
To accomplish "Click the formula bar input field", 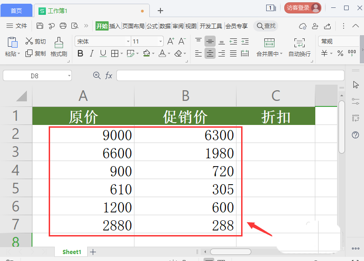I will 230,75.
